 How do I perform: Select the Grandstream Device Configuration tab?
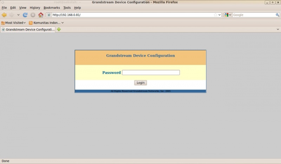[x=28, y=29]
